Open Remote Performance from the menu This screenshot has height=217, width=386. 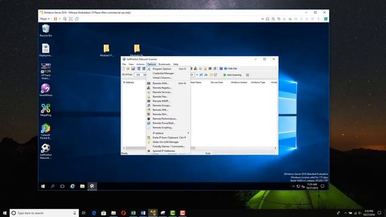tap(168, 119)
